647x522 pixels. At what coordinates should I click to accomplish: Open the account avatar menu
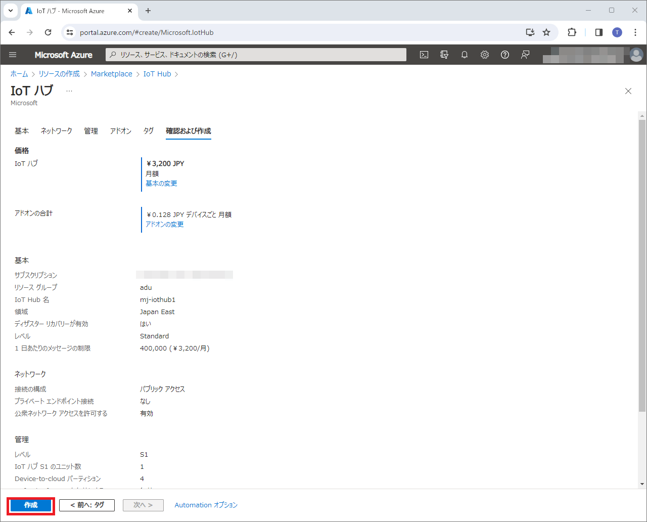click(x=636, y=55)
